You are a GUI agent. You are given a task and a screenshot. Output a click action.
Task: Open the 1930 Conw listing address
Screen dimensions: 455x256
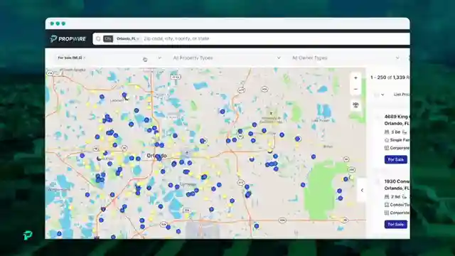coord(397,185)
